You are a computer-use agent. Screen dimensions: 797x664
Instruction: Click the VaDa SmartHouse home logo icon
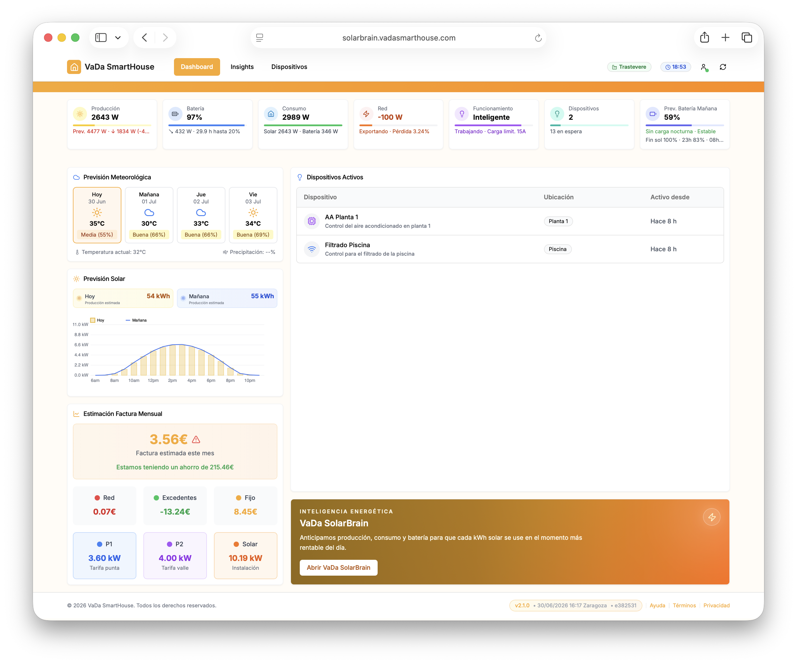click(x=74, y=67)
